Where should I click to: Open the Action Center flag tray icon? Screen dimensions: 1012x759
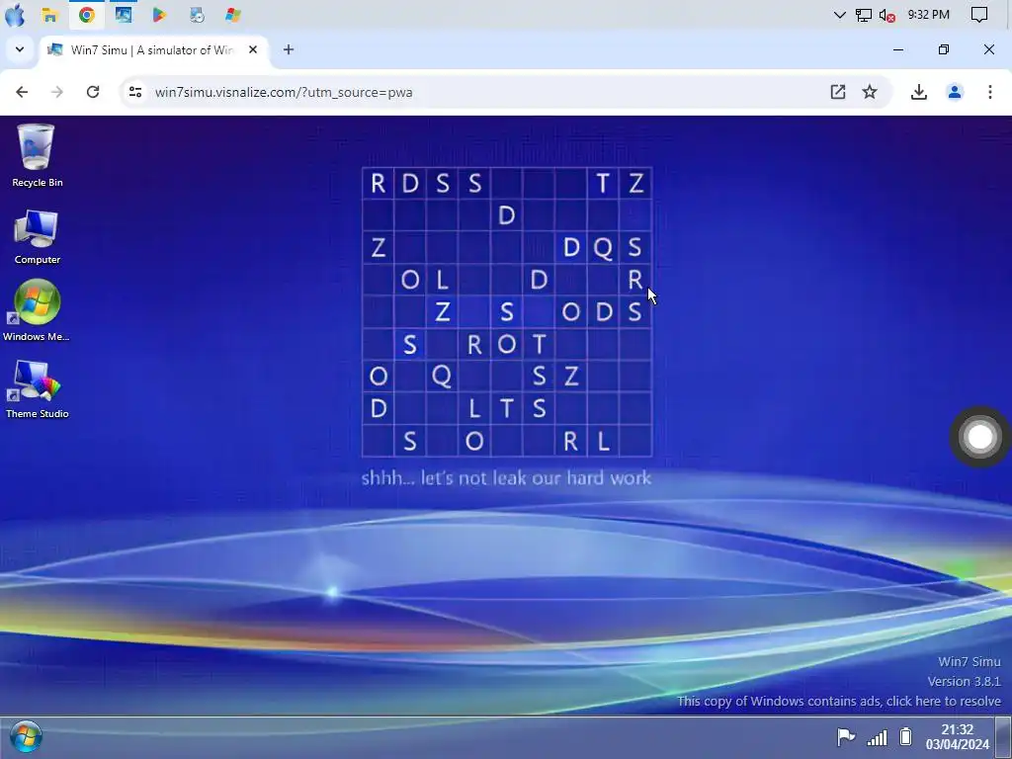click(845, 736)
